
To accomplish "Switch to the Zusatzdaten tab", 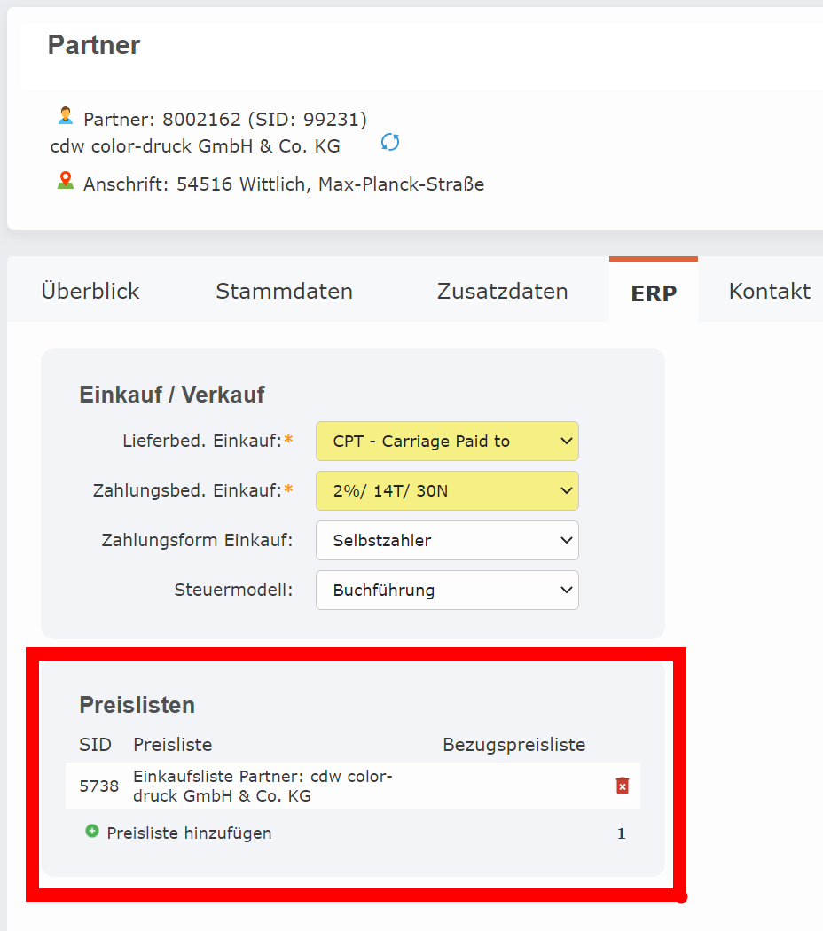I will [502, 290].
